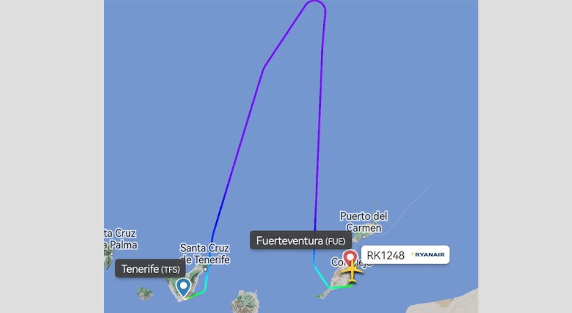Click the white city dot for Santa Cruz de Tenerife
Image resolution: width=572 pixels, height=313 pixels.
(205, 269)
